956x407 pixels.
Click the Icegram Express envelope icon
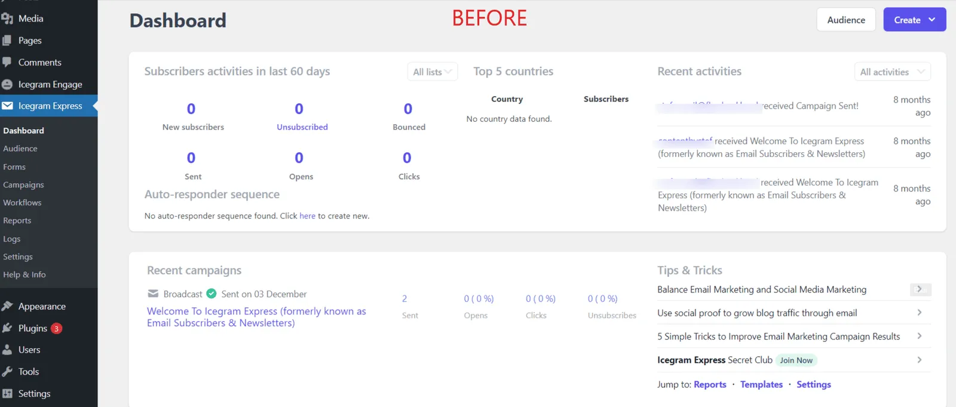7,106
